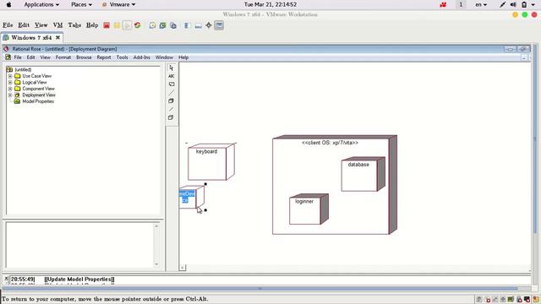Select the ABC Text Box tool
This screenshot has width=541, height=304.
172,76
